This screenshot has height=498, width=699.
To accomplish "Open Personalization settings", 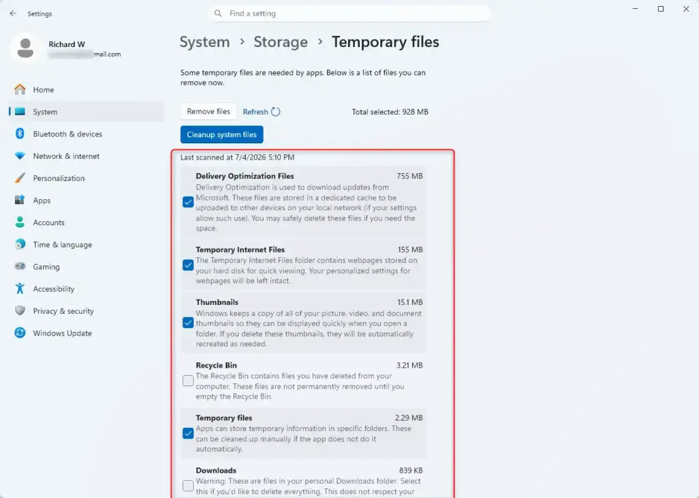I will (x=86, y=178).
